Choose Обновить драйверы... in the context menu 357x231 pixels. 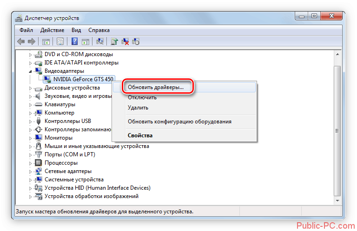pyautogui.click(x=185, y=87)
